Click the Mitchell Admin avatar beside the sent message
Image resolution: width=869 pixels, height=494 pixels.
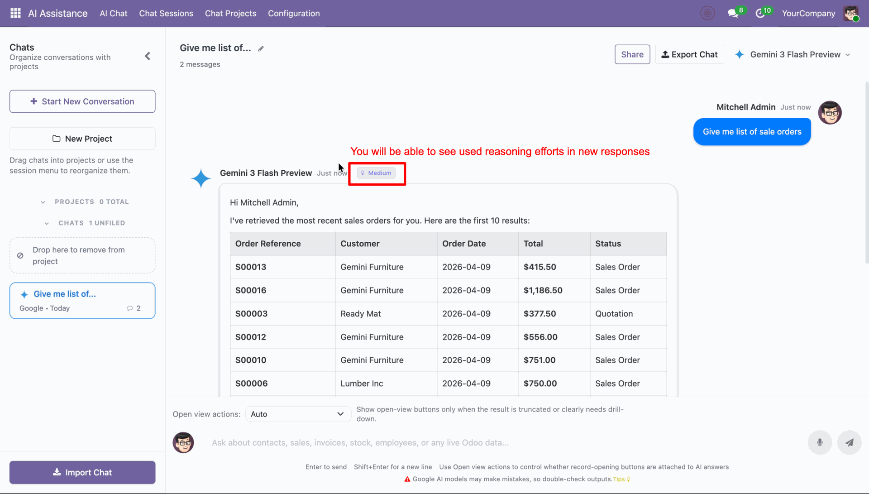tap(830, 112)
